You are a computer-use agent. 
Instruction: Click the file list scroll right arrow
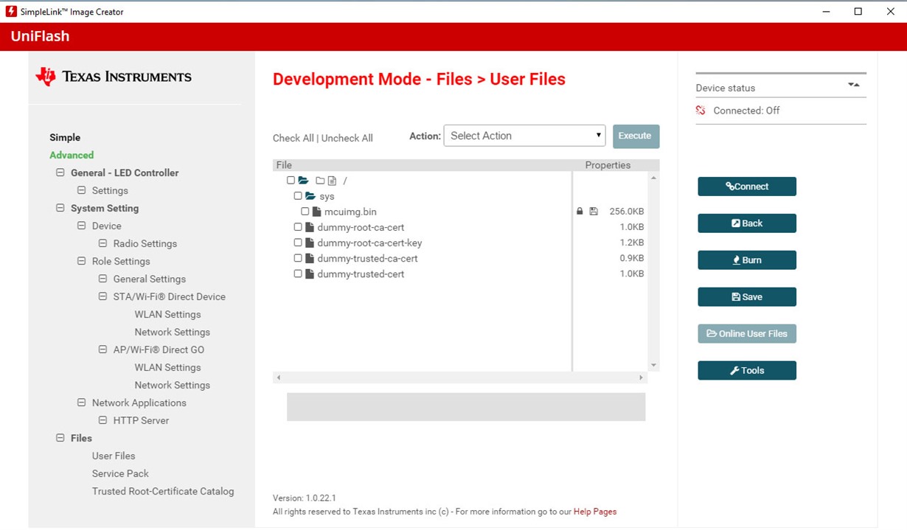(x=642, y=377)
